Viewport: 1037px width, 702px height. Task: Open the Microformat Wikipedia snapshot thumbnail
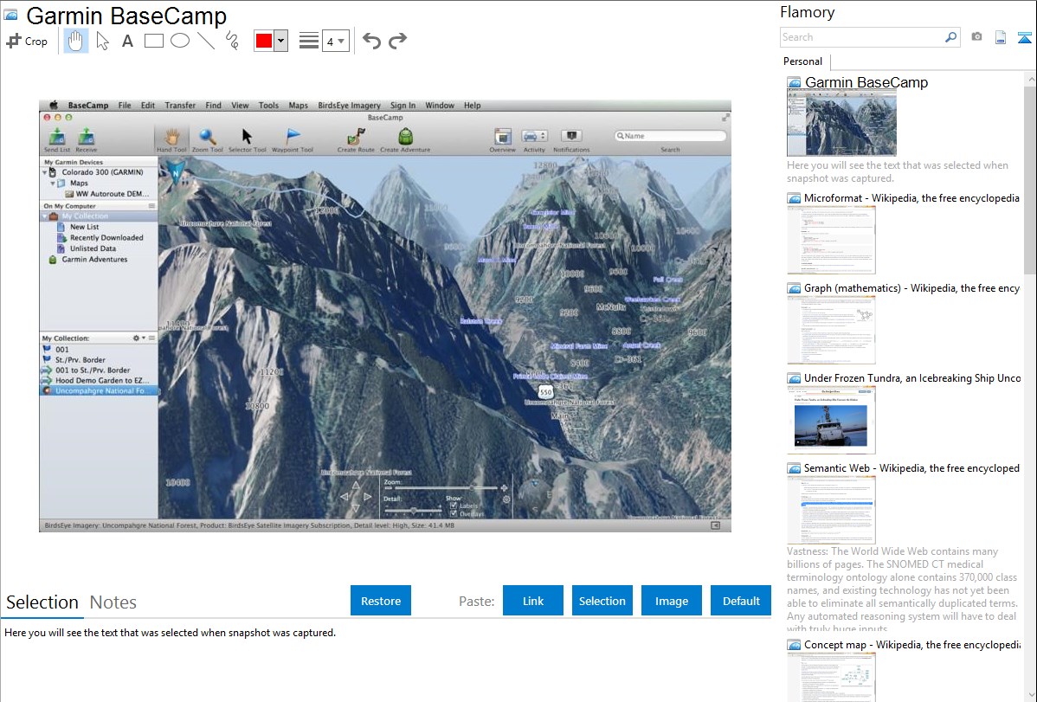831,240
